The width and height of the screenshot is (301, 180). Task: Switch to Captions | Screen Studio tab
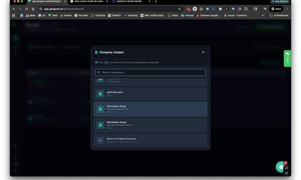coord(128,1)
